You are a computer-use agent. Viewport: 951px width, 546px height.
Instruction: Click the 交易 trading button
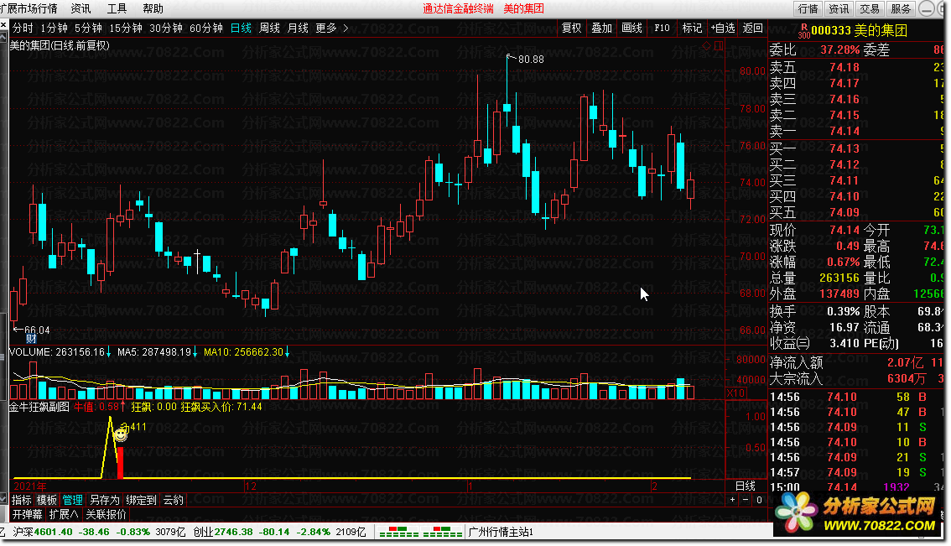pos(870,8)
